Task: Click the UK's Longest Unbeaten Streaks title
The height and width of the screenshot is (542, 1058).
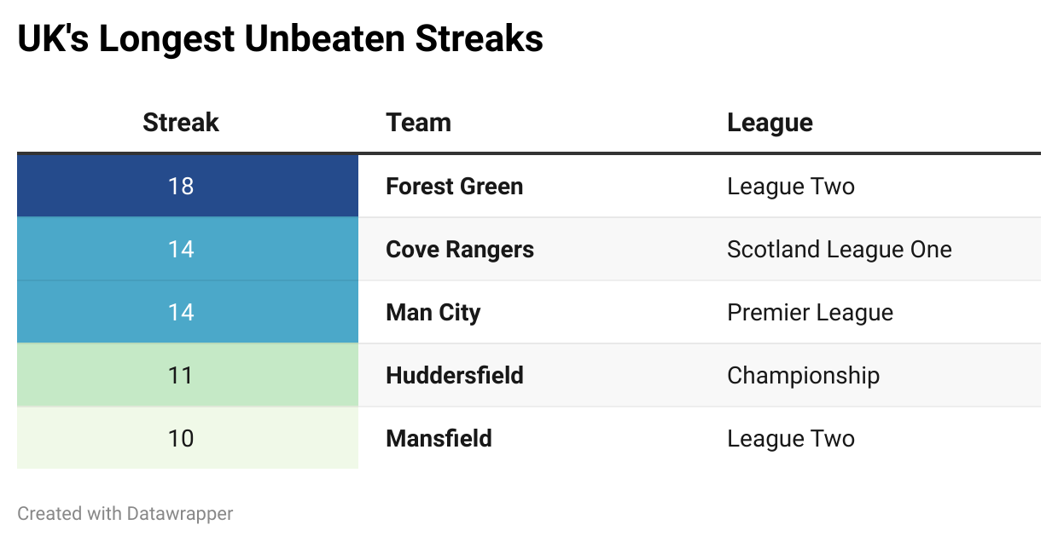Action: point(281,39)
